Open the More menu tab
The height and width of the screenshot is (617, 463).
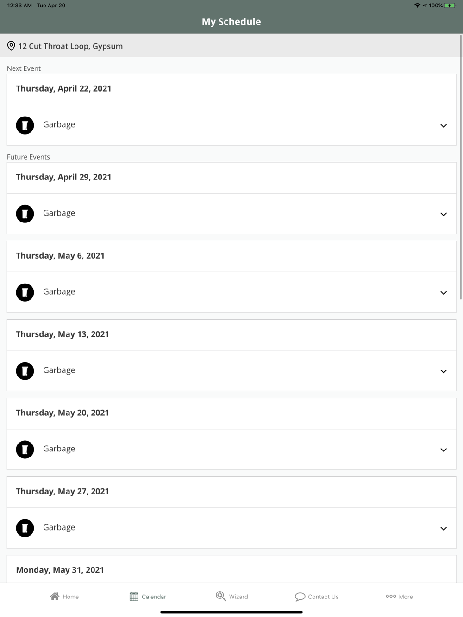coord(399,597)
